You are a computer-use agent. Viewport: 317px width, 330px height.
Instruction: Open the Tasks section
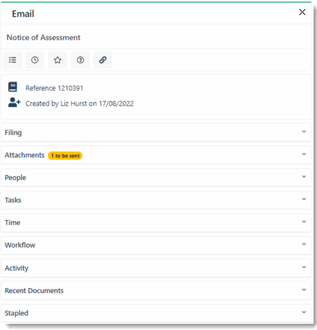[156, 200]
